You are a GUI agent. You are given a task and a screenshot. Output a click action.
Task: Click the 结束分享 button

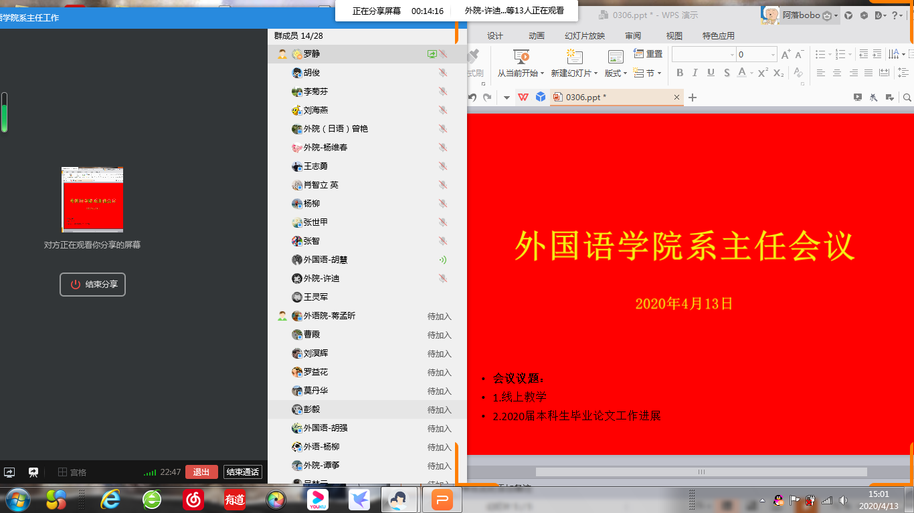pyautogui.click(x=92, y=285)
